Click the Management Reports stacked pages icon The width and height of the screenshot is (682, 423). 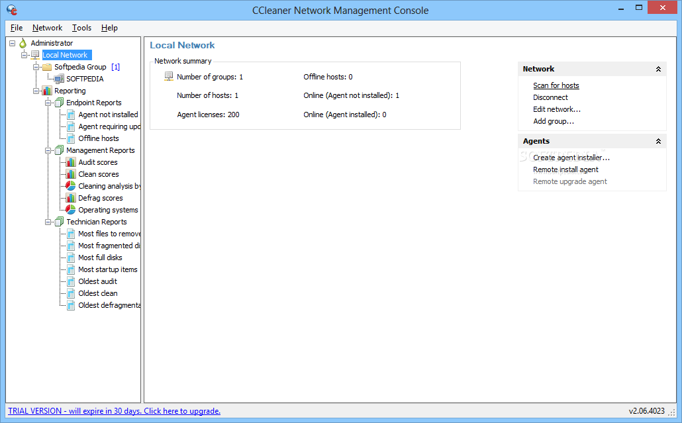click(59, 150)
